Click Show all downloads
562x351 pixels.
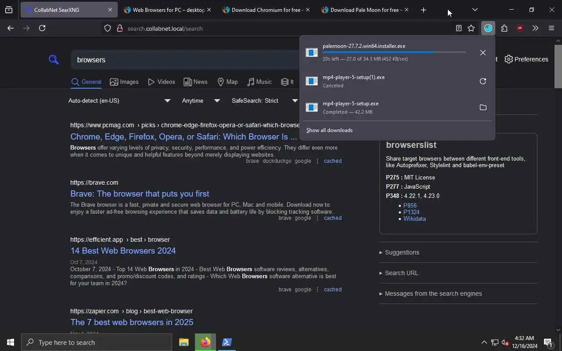click(329, 130)
